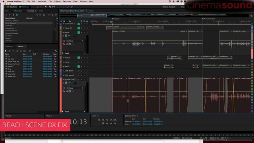The width and height of the screenshot is (254, 143).
Task: Select the Time Selection tool in toolbar
Action: pos(57,7)
